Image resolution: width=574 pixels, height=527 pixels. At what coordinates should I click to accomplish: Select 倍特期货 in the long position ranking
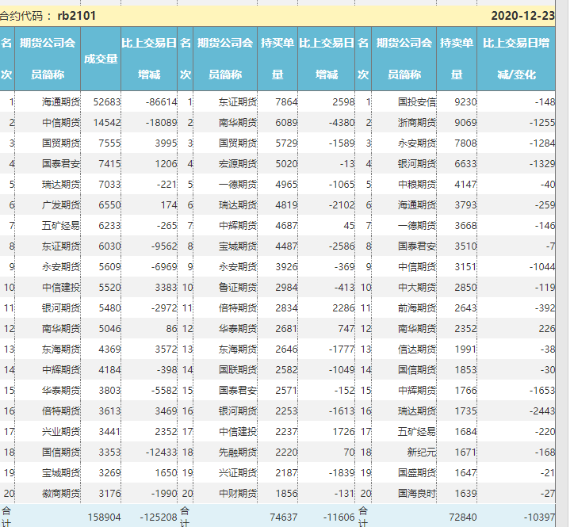tap(238, 307)
